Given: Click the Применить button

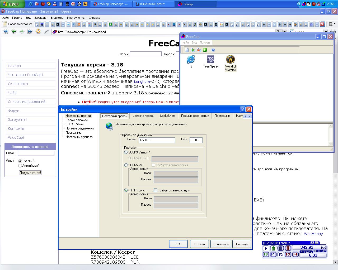Looking at the screenshot, I should [x=221, y=244].
